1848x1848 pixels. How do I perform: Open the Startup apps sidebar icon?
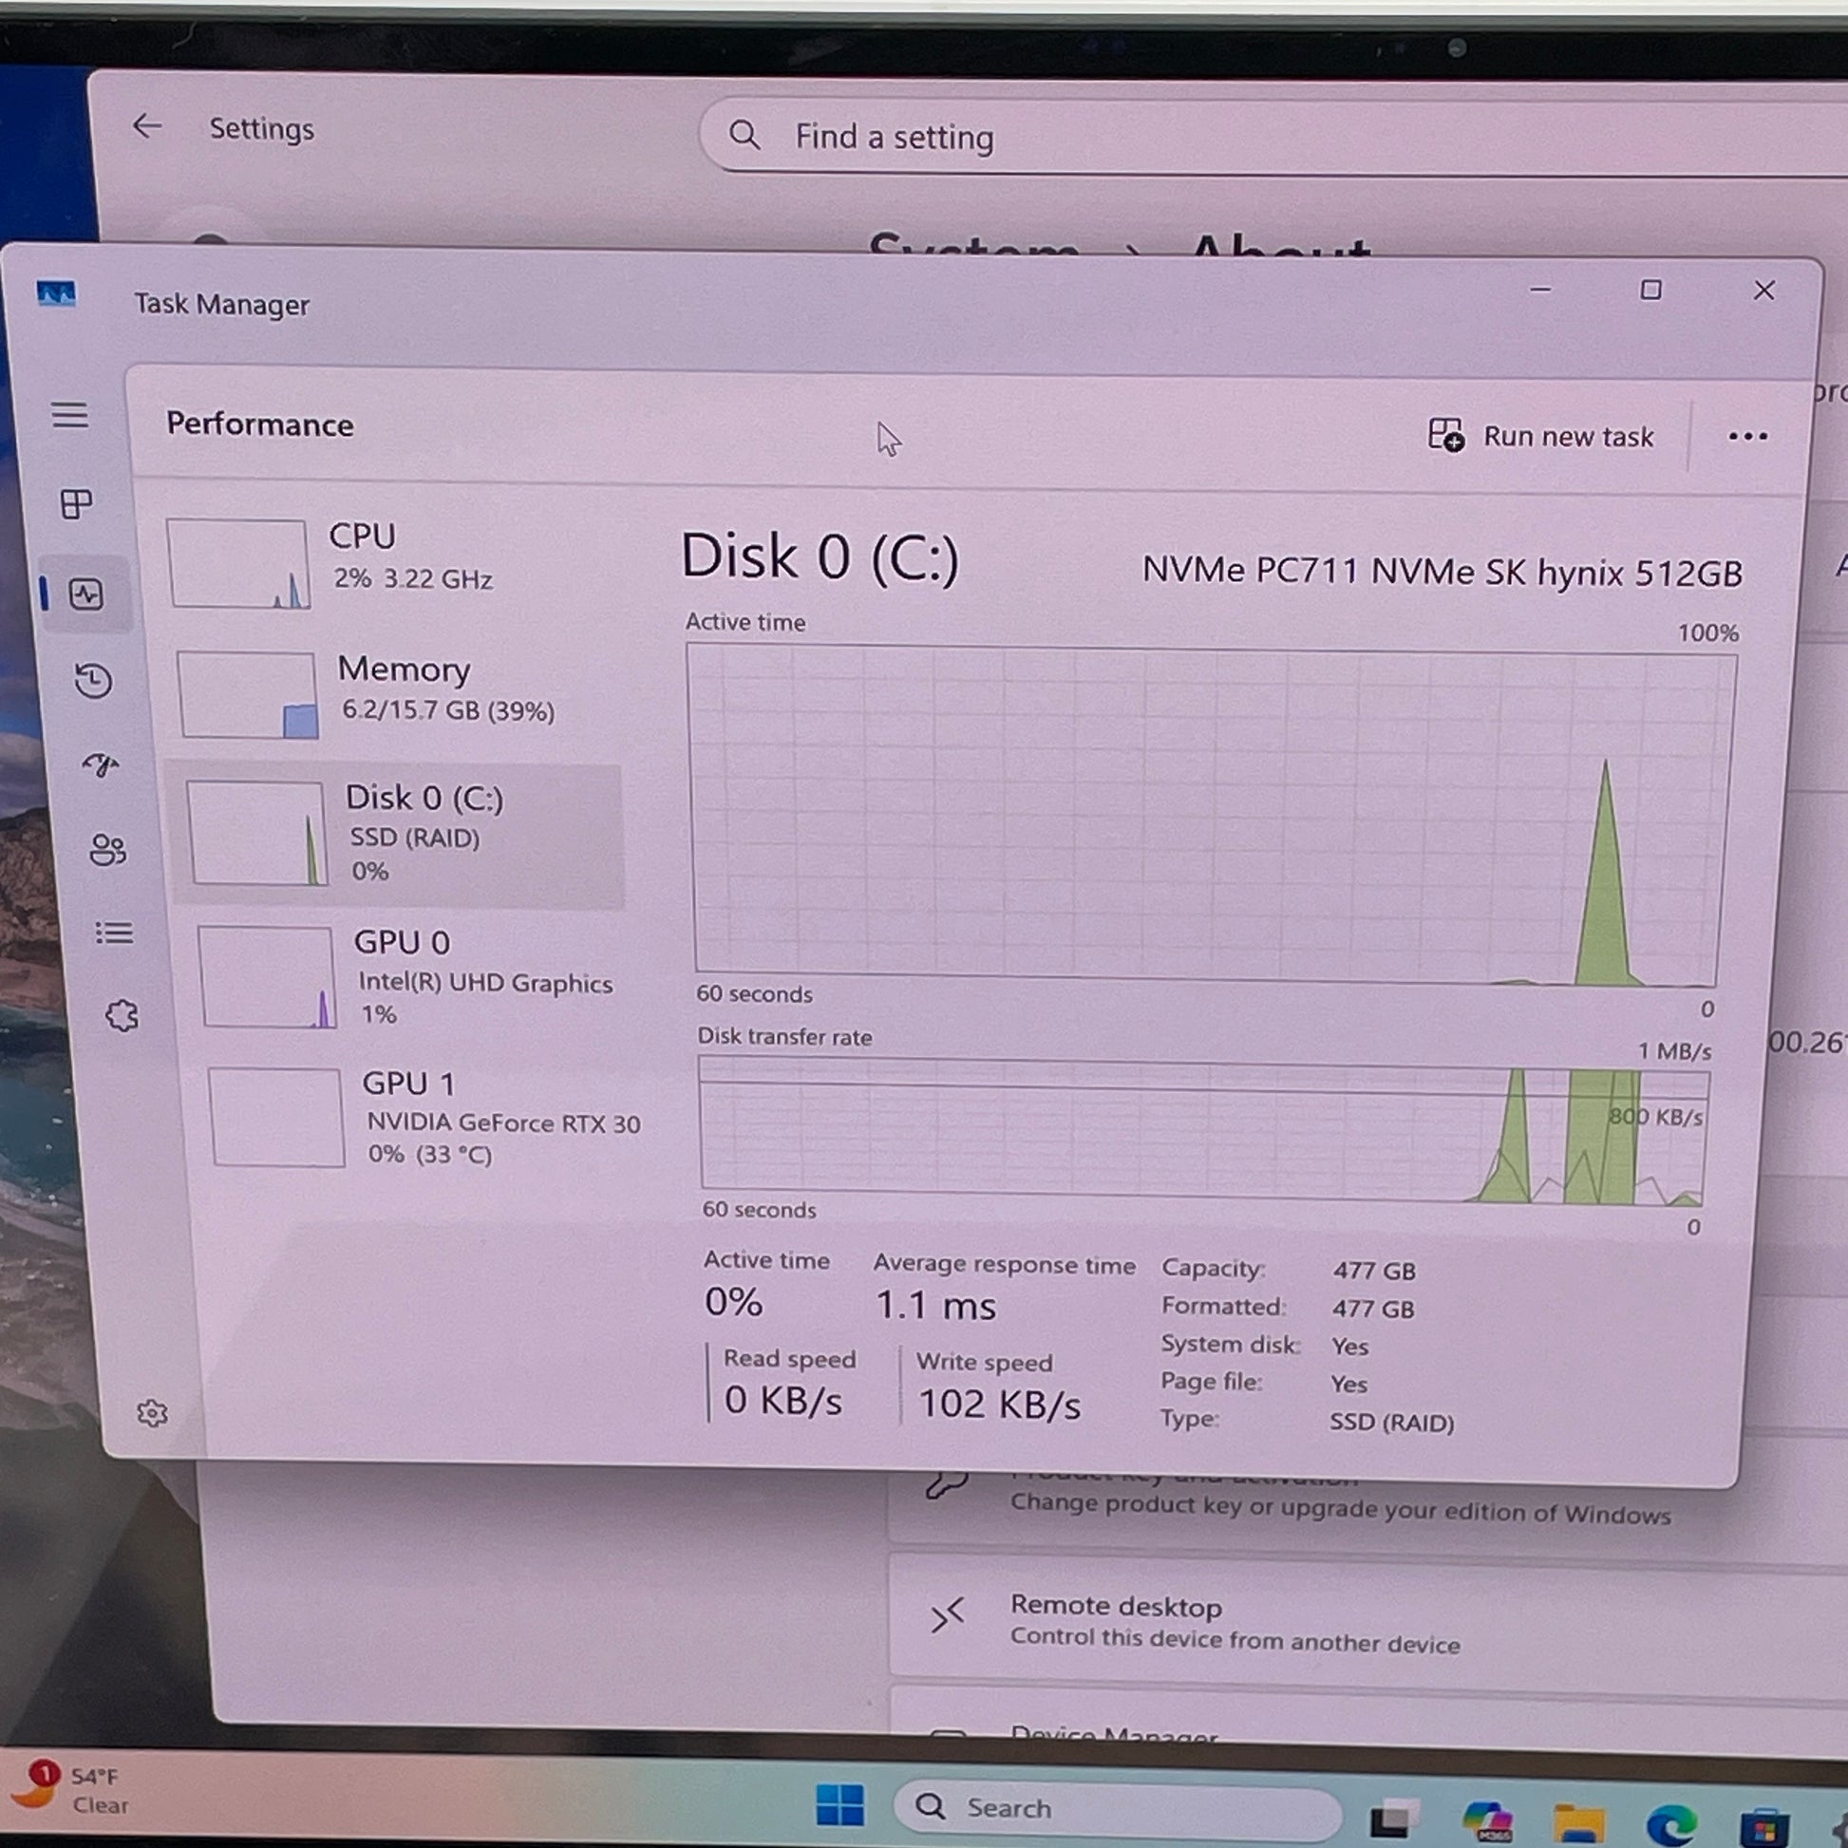[x=101, y=764]
